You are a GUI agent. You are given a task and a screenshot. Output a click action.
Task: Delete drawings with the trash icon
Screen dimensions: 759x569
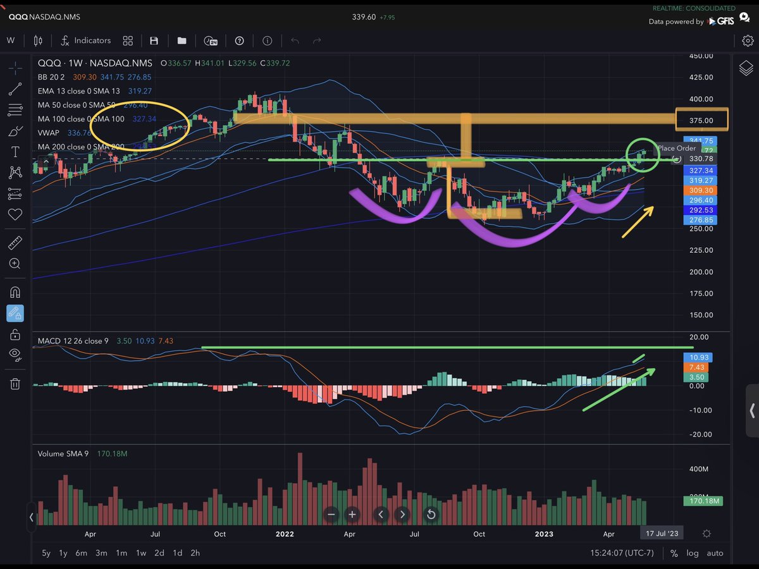[x=16, y=383]
